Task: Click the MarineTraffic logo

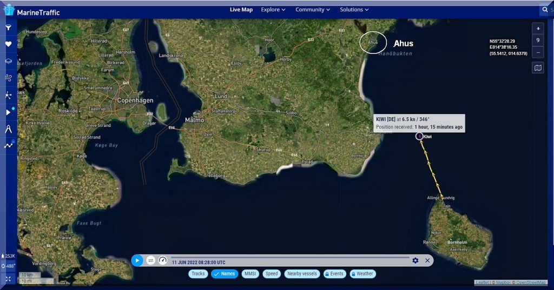Action: pos(31,11)
